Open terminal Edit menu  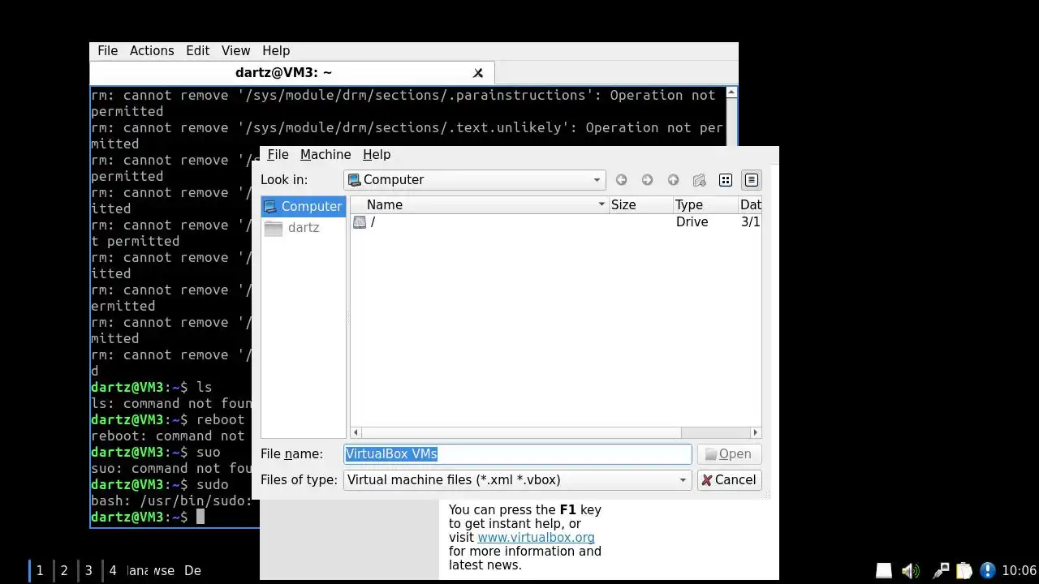pos(197,50)
